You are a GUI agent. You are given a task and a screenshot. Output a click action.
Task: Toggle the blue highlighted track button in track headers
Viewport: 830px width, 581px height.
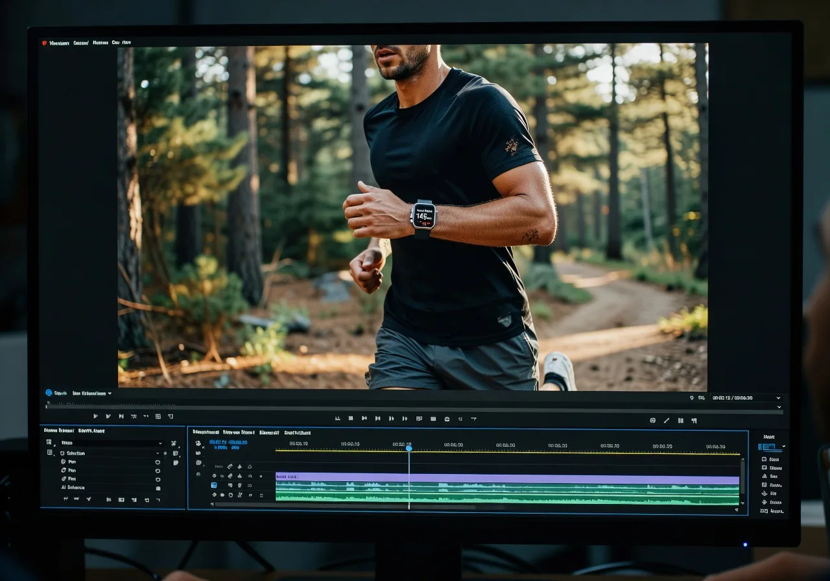click(x=214, y=484)
